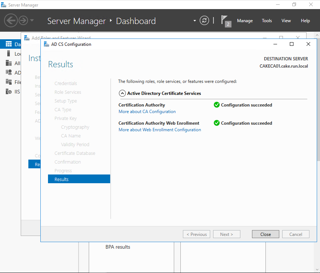This screenshot has height=273, width=320.
Task: Click Results step in Add Roles wizard behind
Action: coord(35,164)
